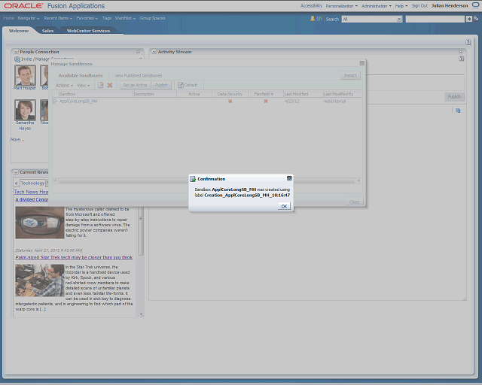Open the Palm-sized Star Trek tech article link

(x=74, y=257)
